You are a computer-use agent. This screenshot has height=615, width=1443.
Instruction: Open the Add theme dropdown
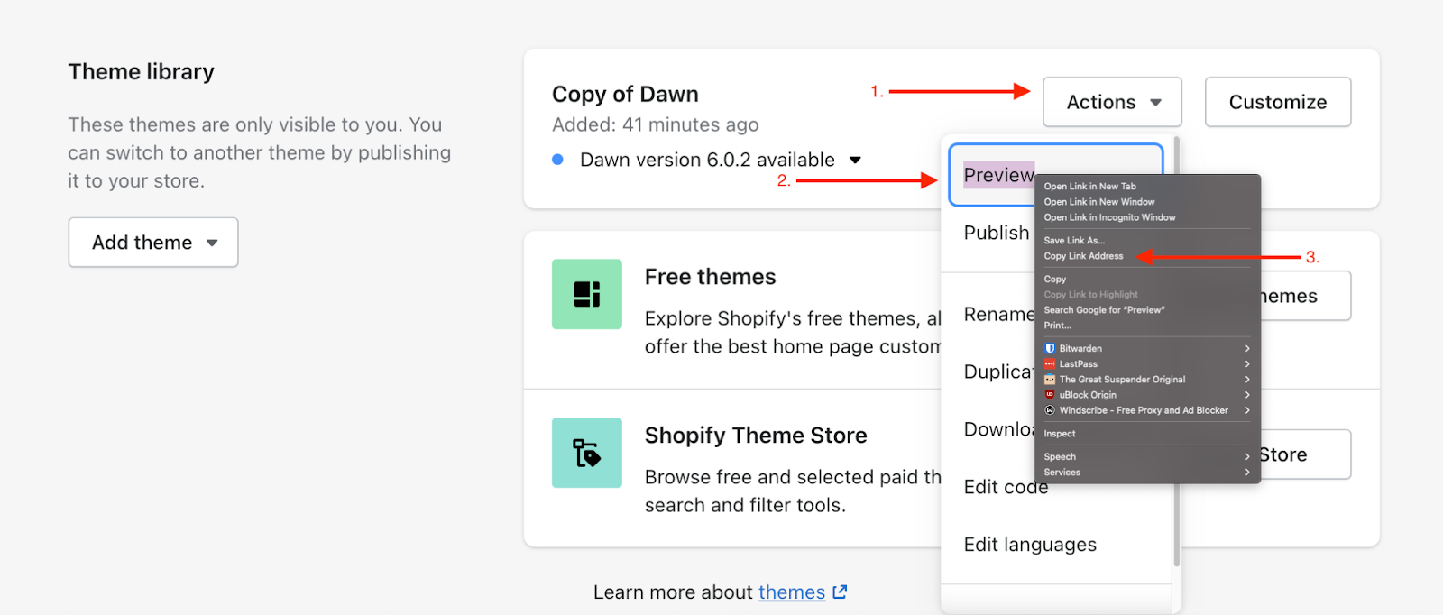pos(153,242)
